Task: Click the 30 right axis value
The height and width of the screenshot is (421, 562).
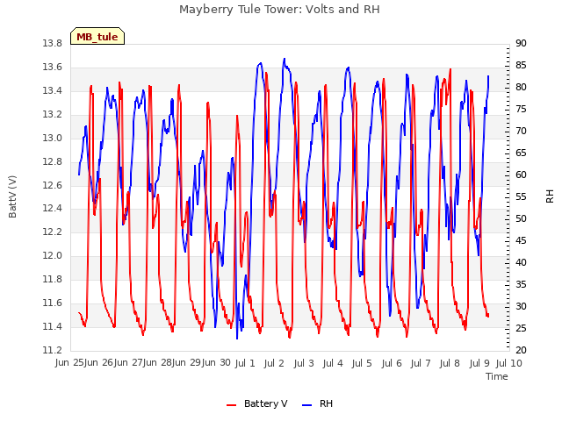Action: point(521,306)
